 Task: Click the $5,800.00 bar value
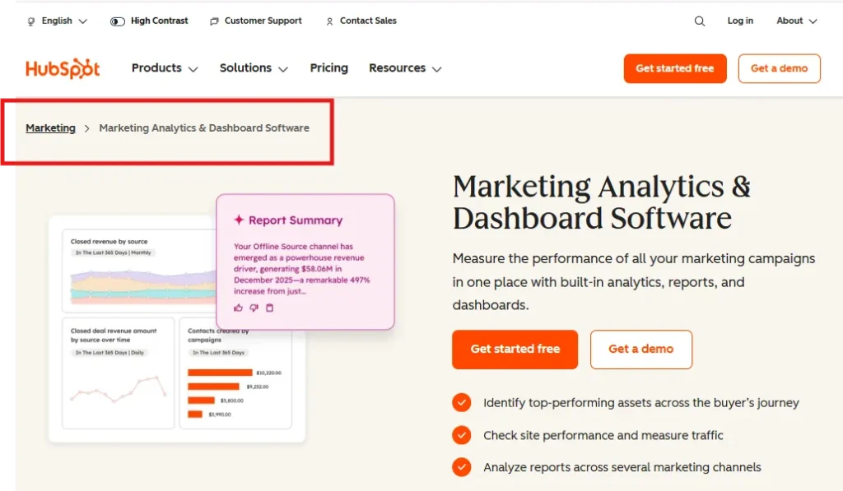coord(231,401)
